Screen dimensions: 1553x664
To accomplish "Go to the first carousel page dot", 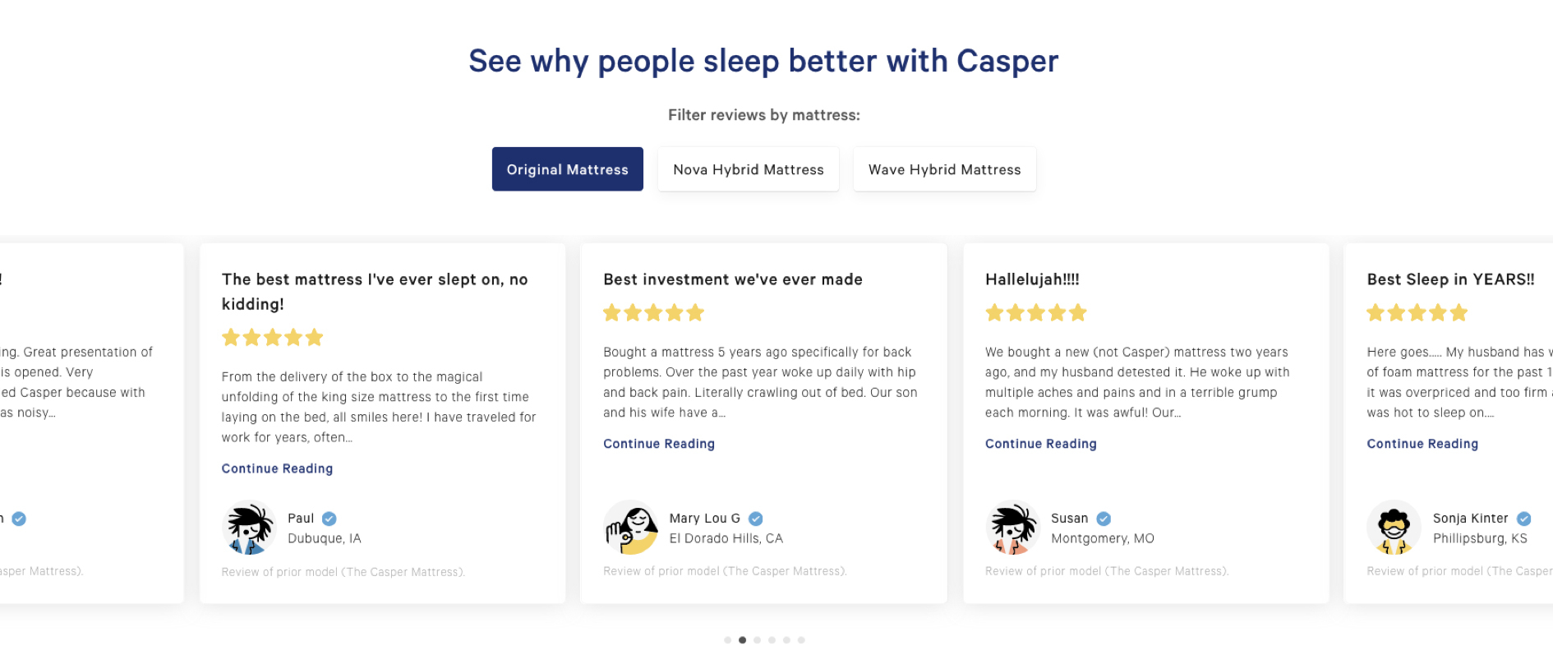I will click(x=728, y=640).
